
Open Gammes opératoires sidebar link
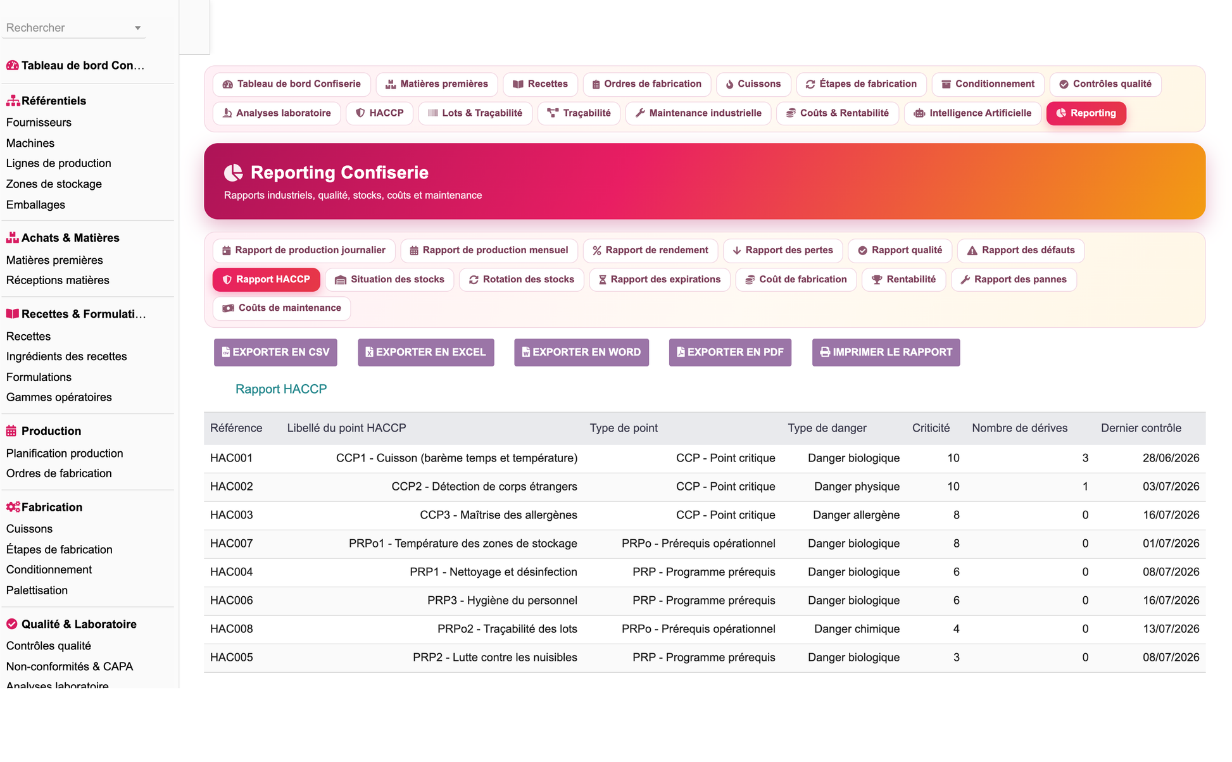[59, 397]
